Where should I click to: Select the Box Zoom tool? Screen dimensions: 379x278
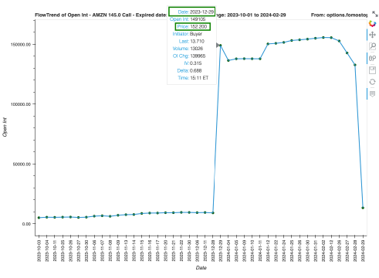pos(372,46)
